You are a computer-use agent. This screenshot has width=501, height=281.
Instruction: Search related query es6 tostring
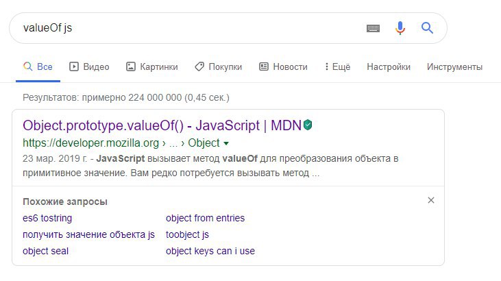(47, 218)
